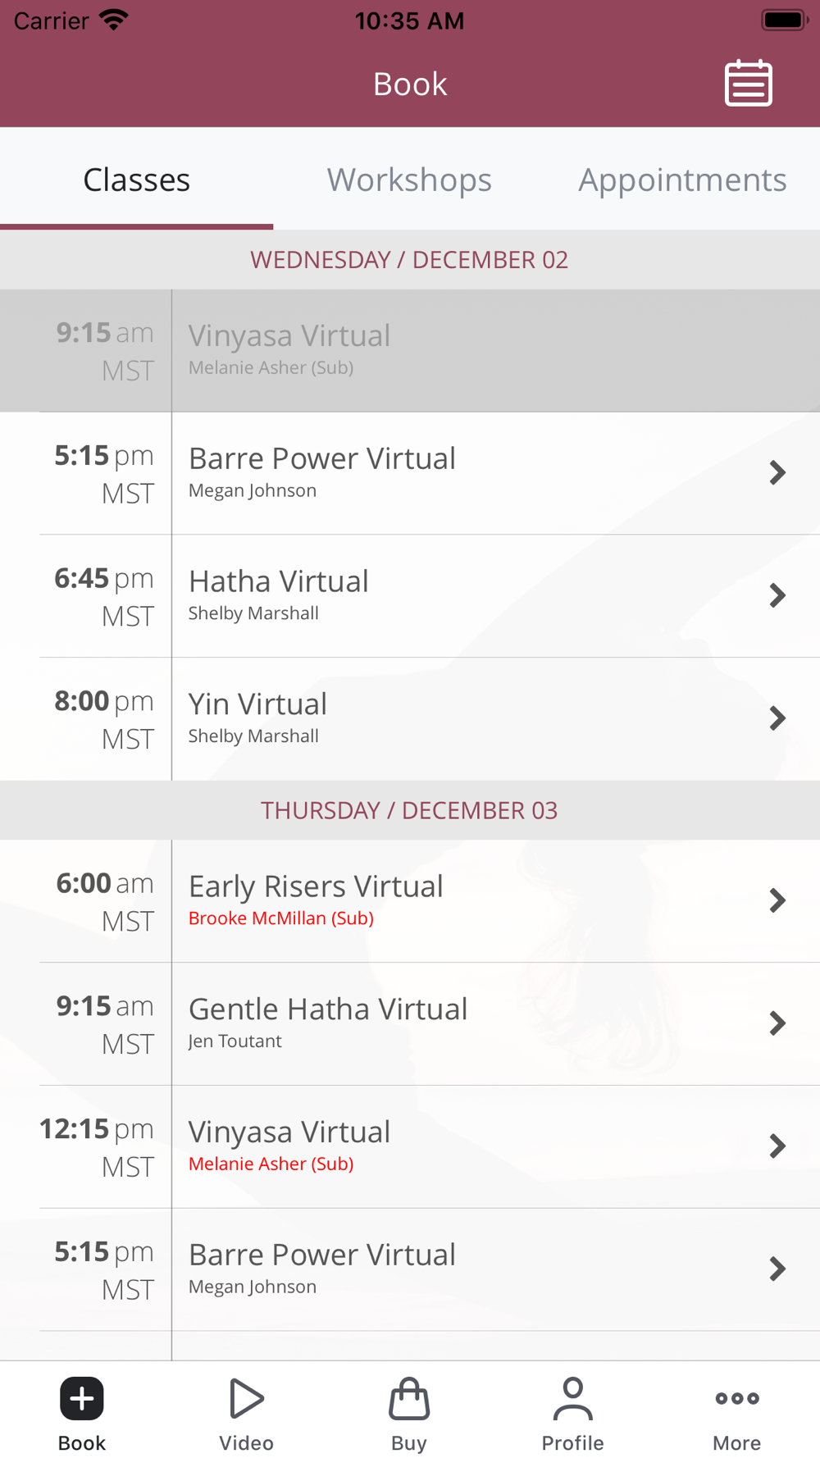Open Thursday's 5:15 pm Barre Power Virtual
The height and width of the screenshot is (1458, 820).
pyautogui.click(x=410, y=1269)
